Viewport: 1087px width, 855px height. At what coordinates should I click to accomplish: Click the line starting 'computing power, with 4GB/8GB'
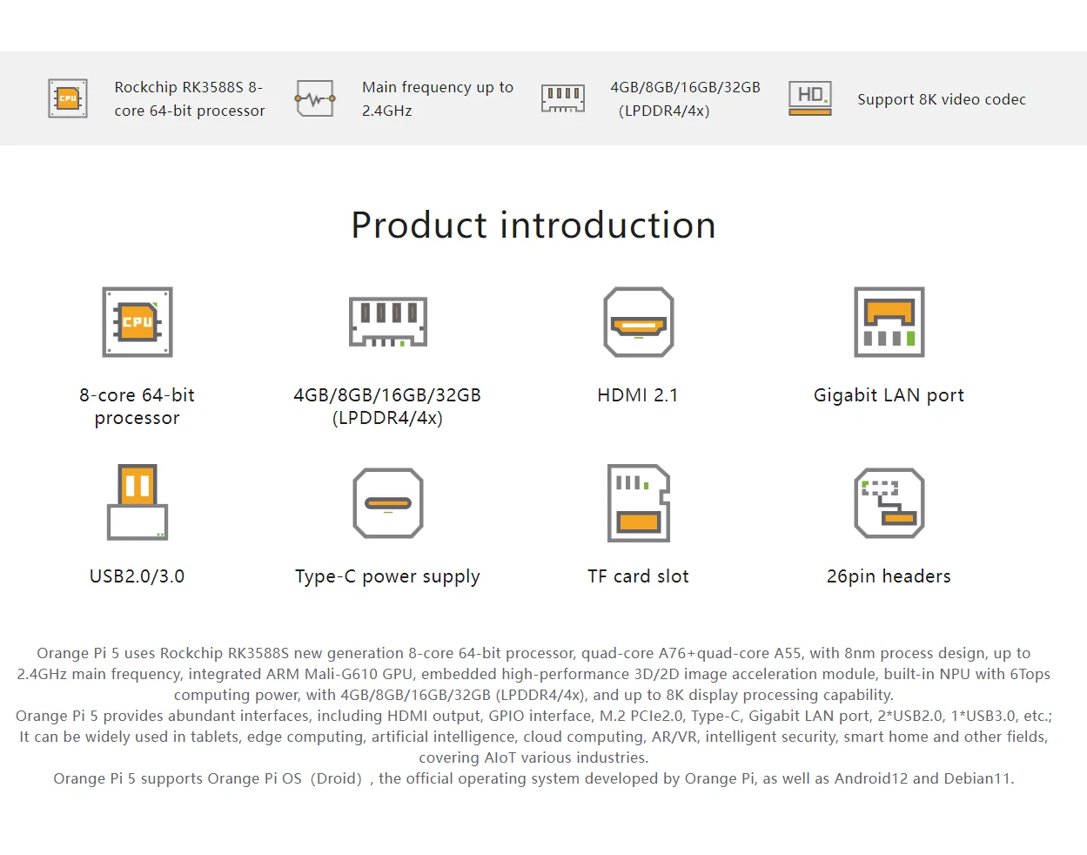point(533,695)
